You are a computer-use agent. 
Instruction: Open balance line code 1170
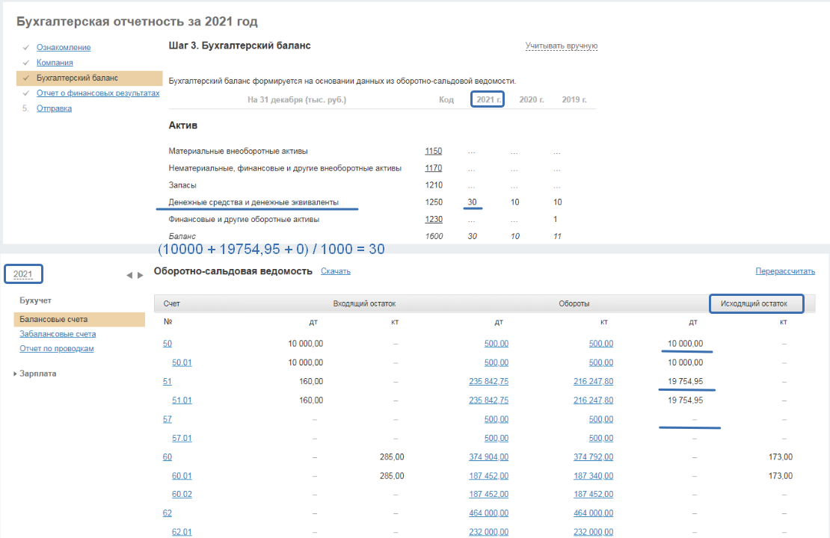click(433, 168)
